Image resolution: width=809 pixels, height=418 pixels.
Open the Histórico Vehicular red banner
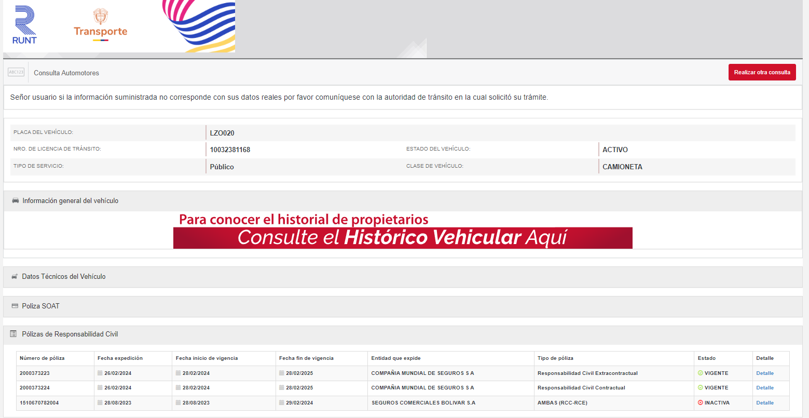pyautogui.click(x=402, y=237)
